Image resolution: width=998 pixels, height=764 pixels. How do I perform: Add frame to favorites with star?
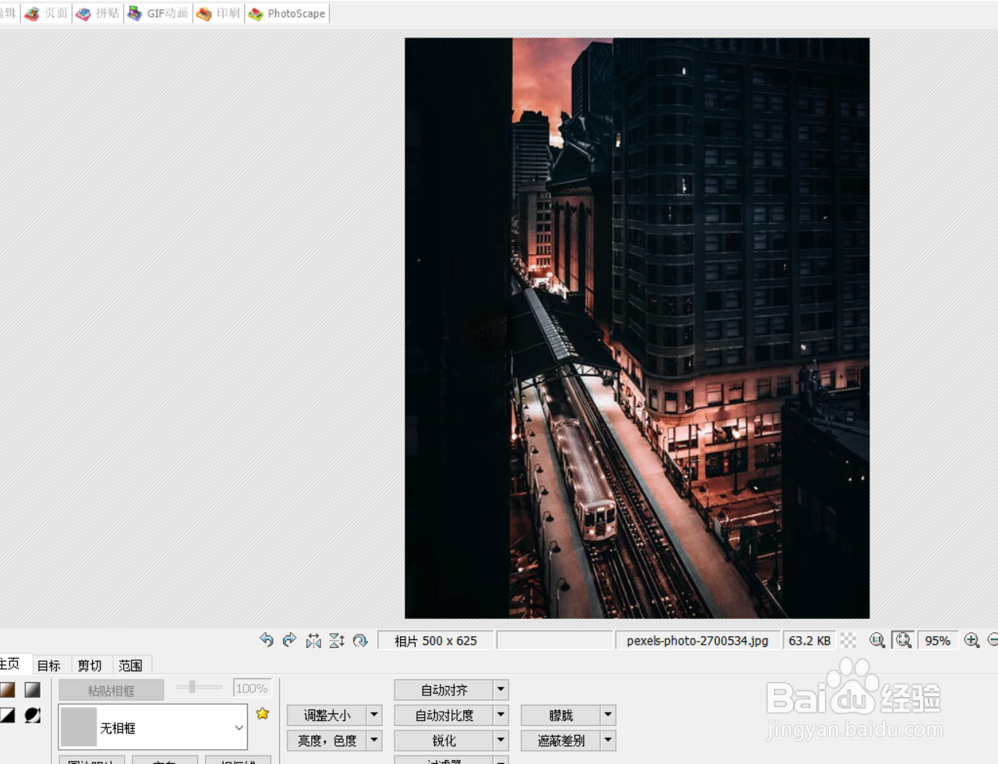[263, 713]
